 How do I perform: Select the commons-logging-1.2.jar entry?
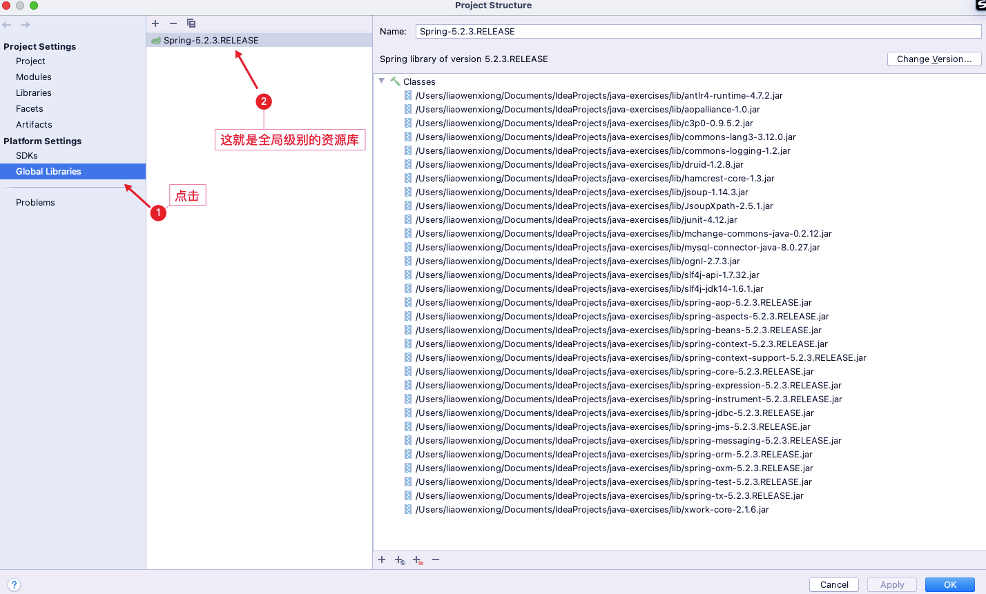(603, 151)
